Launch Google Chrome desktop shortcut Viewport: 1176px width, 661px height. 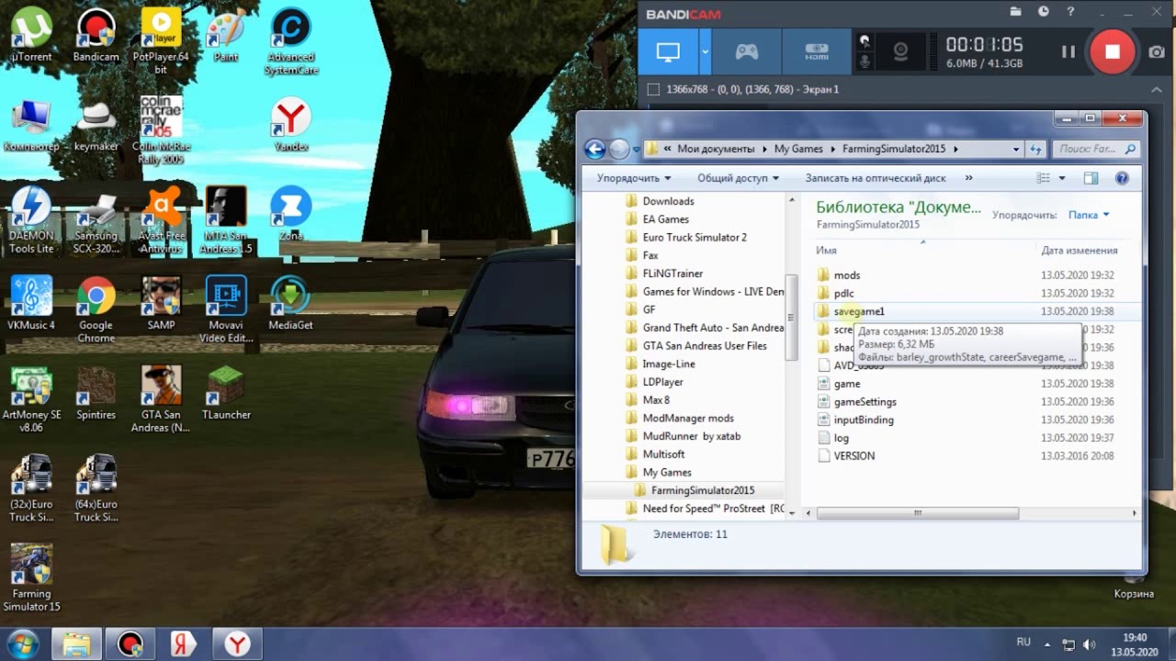point(96,310)
